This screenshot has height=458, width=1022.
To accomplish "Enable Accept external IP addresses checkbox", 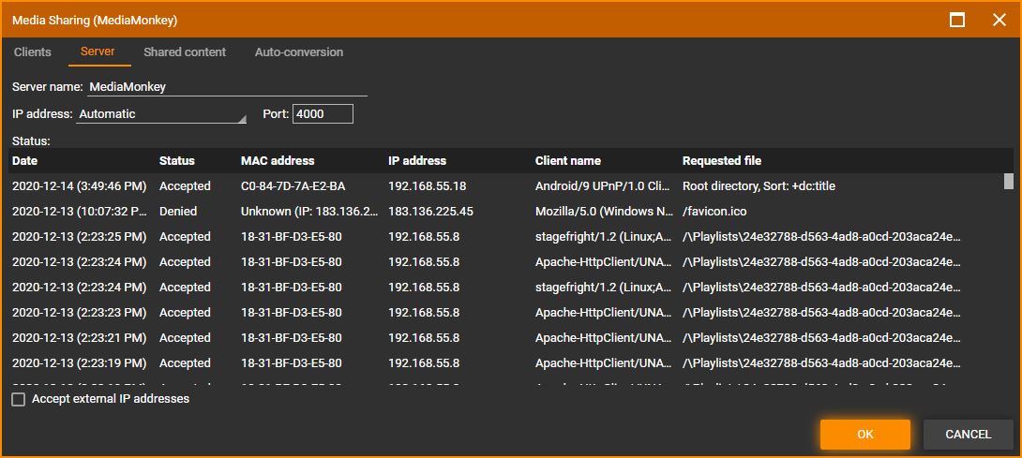I will click(18, 399).
